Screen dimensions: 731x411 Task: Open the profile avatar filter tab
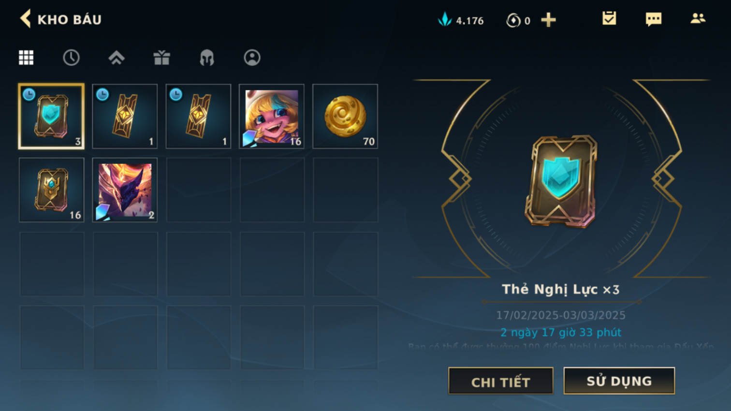(252, 58)
